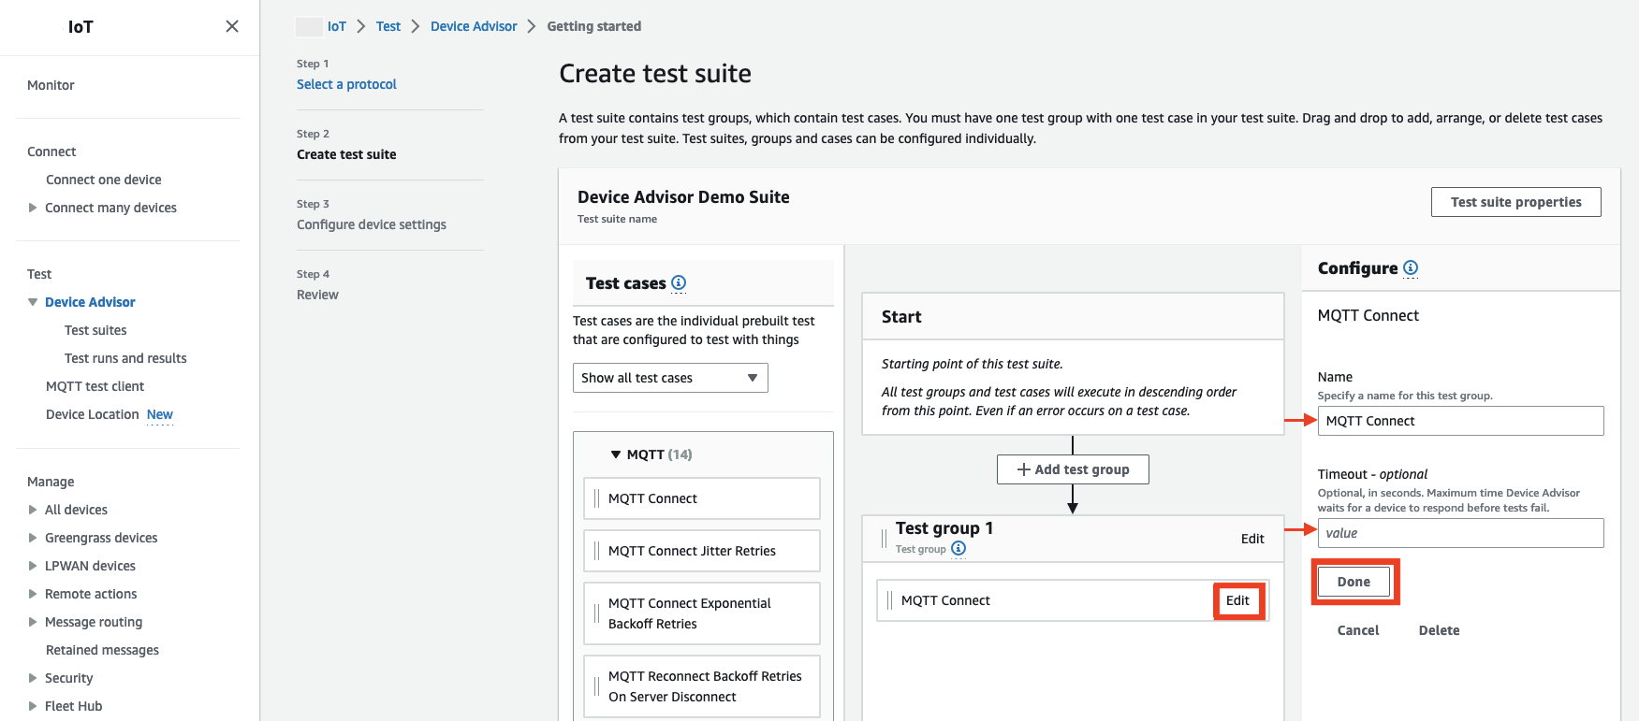The width and height of the screenshot is (1639, 721).
Task: Open the MQTT test client page
Action: (95, 386)
